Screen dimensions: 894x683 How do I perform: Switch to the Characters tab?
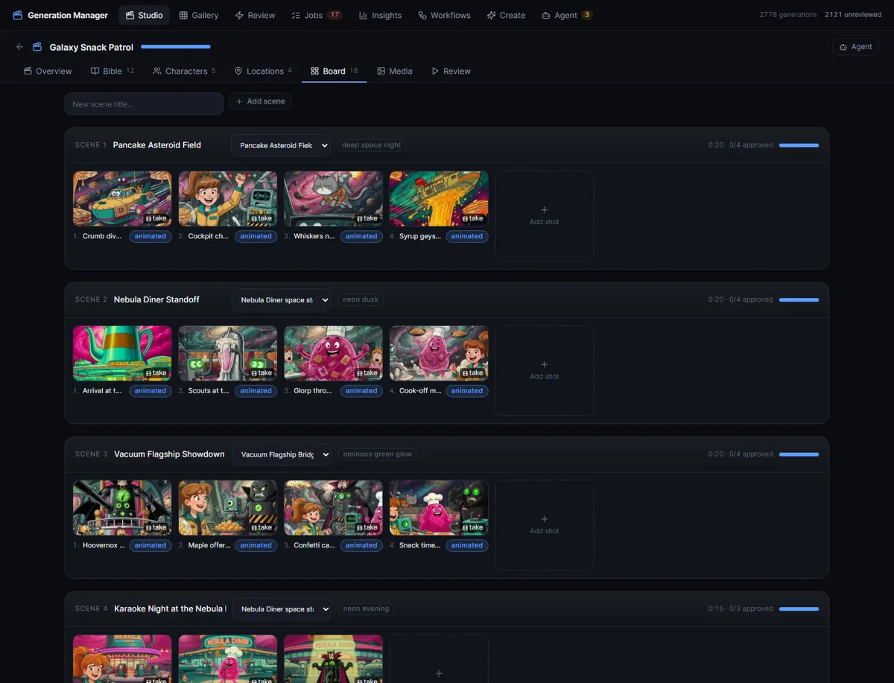coord(184,72)
